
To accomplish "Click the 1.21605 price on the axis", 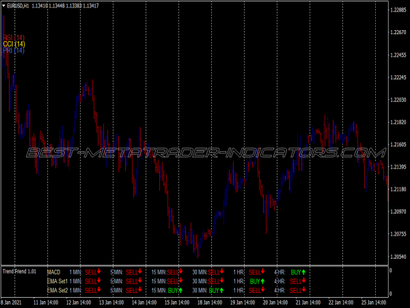I will click(x=398, y=144).
